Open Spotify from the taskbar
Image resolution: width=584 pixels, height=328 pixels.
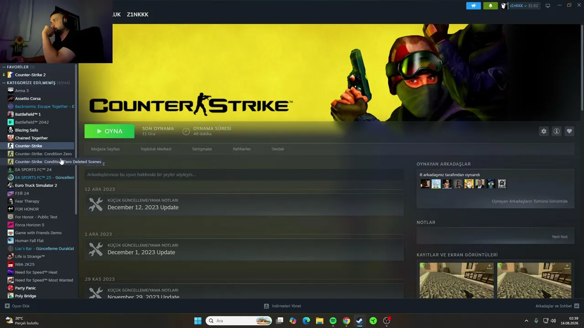click(x=333, y=321)
